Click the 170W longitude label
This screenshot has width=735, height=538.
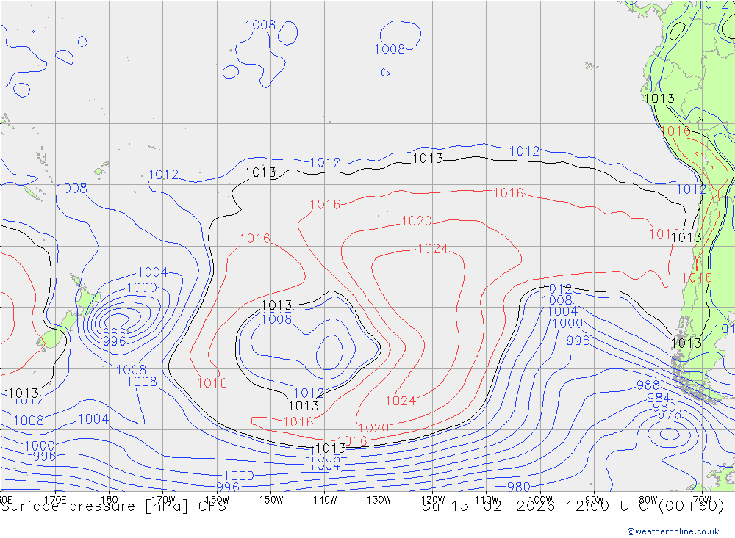pyautogui.click(x=163, y=500)
